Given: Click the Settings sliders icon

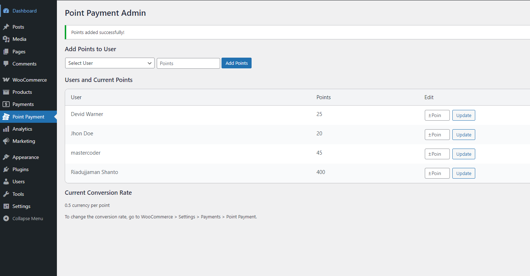Looking at the screenshot, I should pyautogui.click(x=6, y=206).
